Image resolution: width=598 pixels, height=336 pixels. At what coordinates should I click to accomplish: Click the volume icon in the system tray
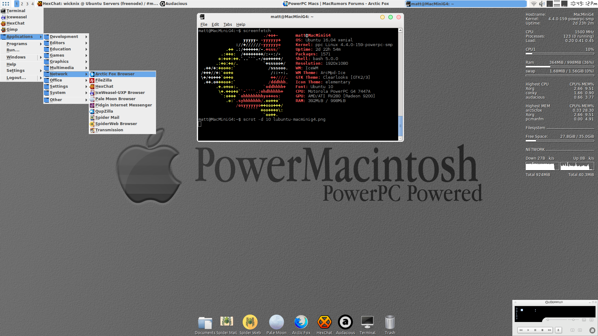542,4
